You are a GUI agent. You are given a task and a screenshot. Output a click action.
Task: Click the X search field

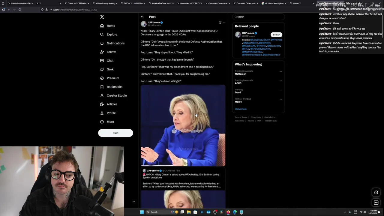pyautogui.click(x=259, y=17)
